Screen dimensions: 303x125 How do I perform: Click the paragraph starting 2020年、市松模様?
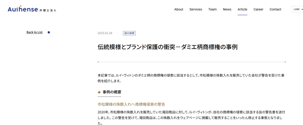pyautogui.click(x=191, y=118)
